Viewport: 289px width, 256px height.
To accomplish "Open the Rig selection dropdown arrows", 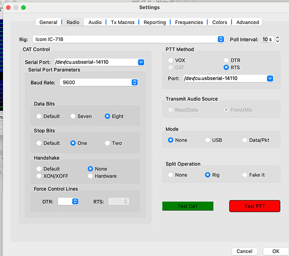I will coord(221,39).
